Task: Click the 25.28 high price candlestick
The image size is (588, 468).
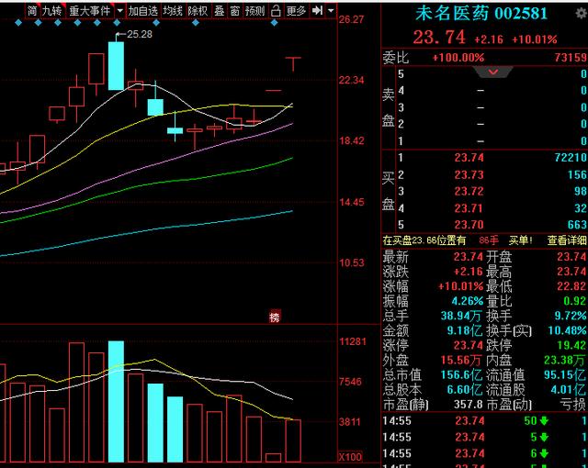Action: [x=116, y=64]
